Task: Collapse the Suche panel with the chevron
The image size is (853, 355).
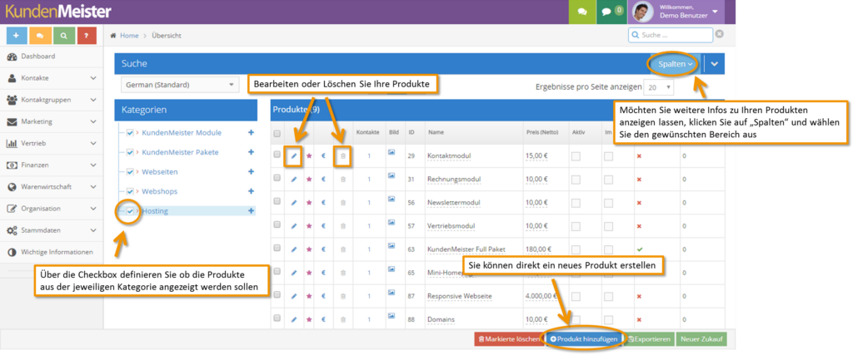Action: click(714, 64)
